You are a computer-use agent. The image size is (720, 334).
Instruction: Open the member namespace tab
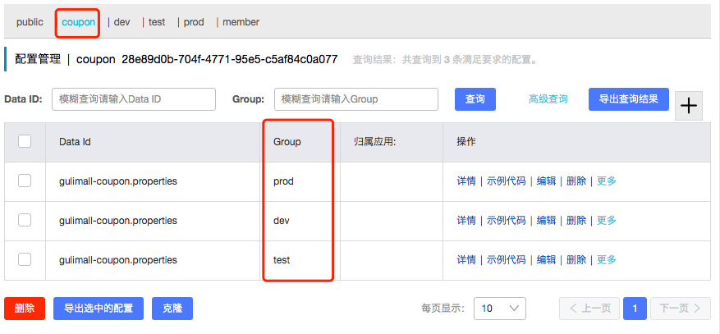[x=241, y=22]
